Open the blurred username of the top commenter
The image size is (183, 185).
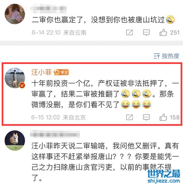click(48, 9)
